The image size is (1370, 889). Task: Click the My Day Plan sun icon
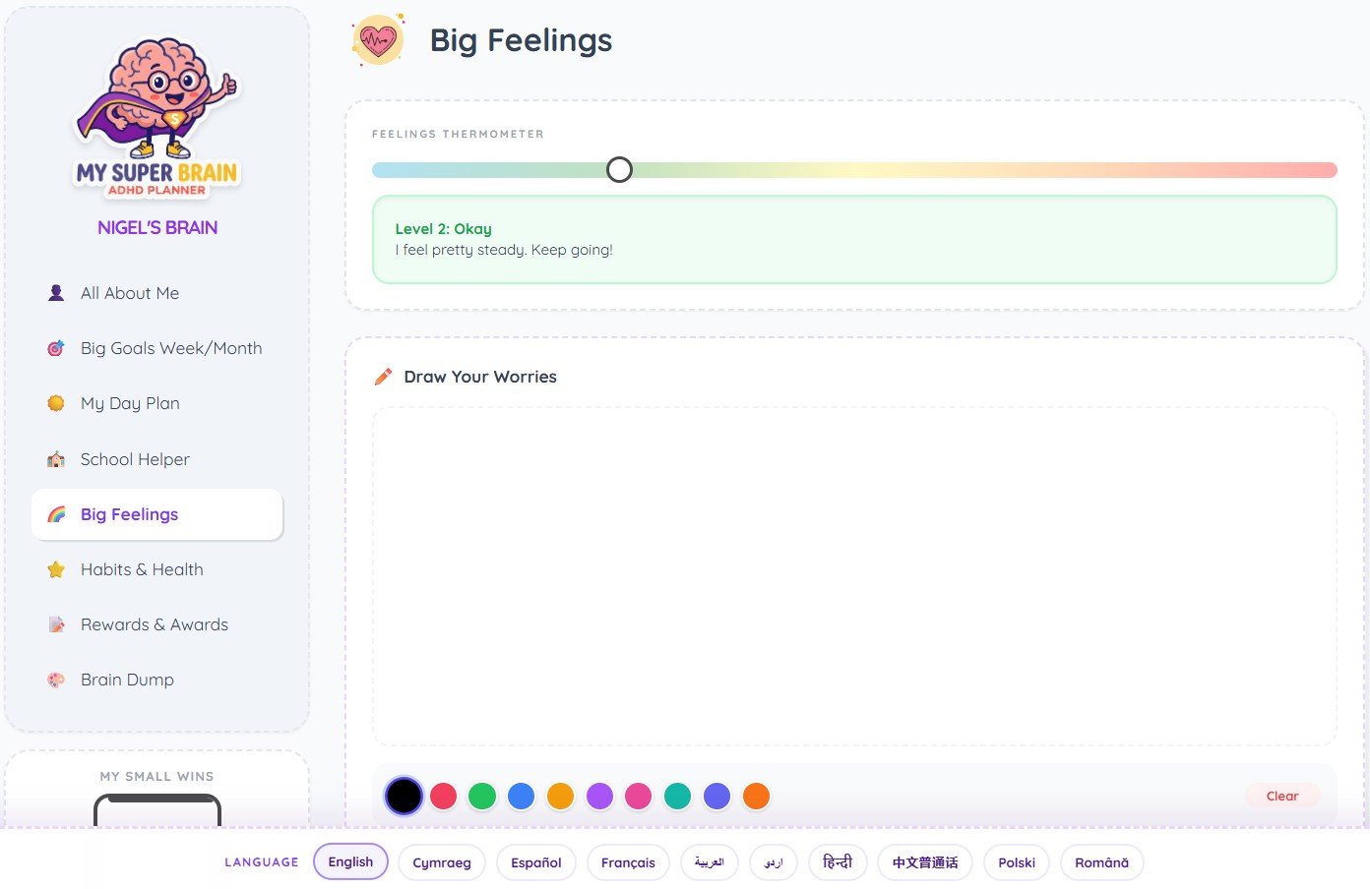pos(56,403)
